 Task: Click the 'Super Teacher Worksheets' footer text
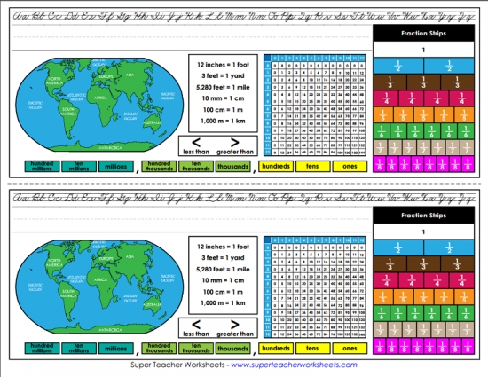[177, 365]
